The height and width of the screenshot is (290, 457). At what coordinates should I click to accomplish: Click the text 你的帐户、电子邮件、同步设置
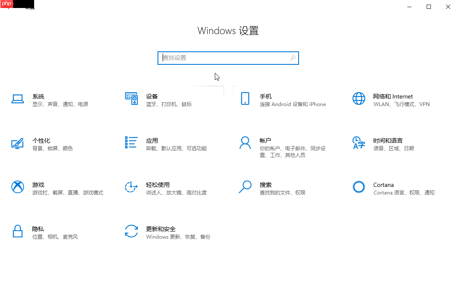click(x=293, y=152)
